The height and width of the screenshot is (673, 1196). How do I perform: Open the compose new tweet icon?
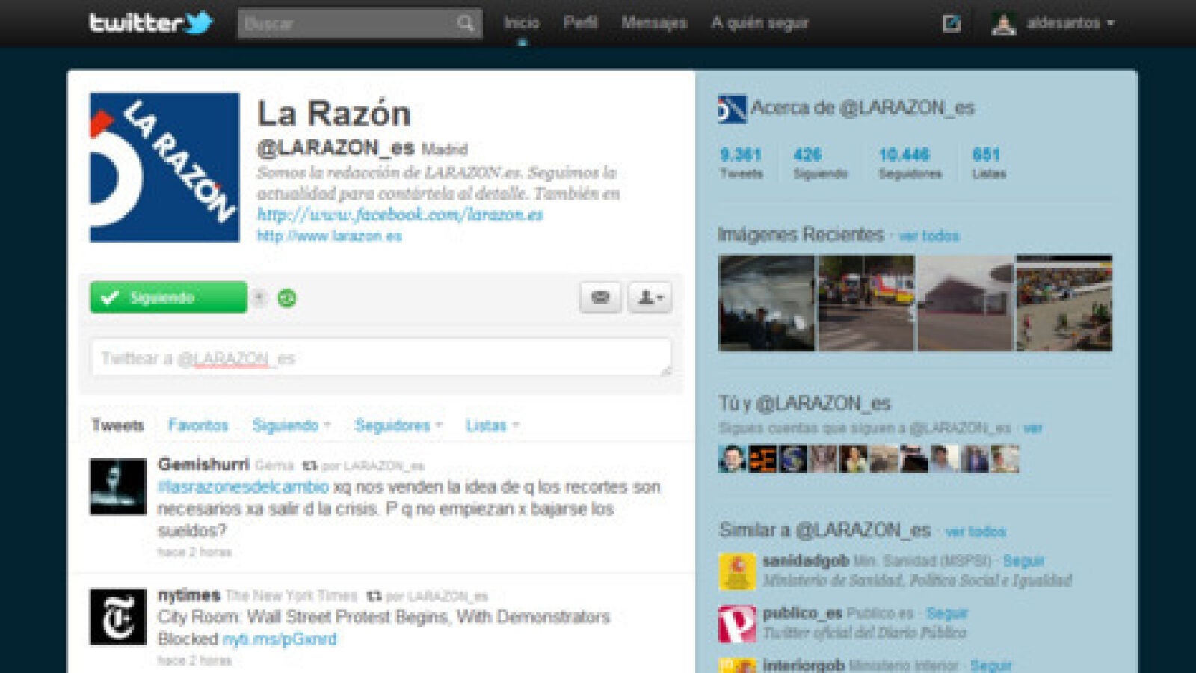[x=951, y=23]
